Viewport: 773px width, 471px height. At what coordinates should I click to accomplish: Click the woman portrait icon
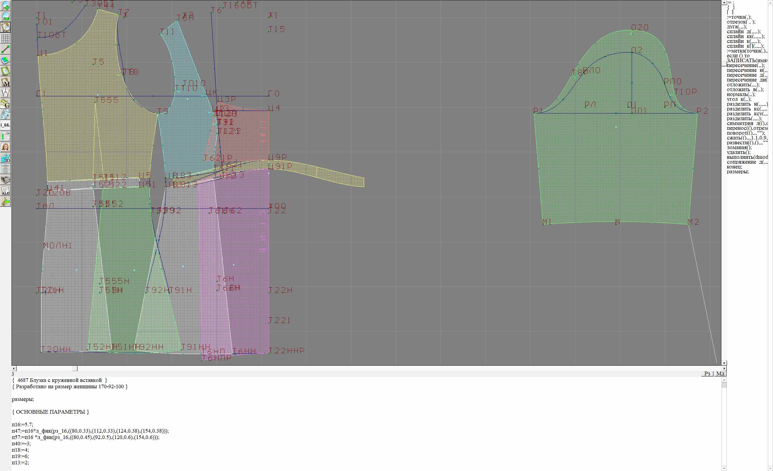6,147
